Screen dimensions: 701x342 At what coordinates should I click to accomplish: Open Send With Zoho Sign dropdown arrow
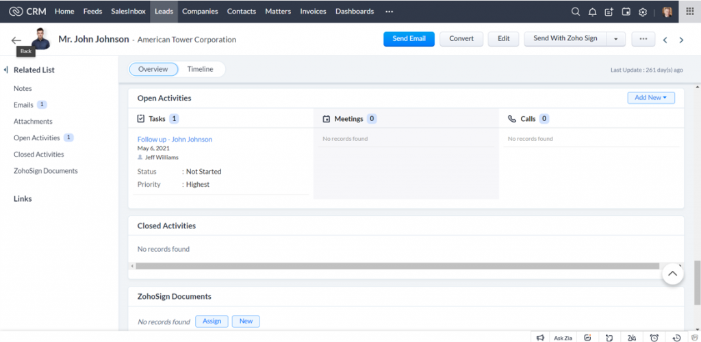point(615,39)
